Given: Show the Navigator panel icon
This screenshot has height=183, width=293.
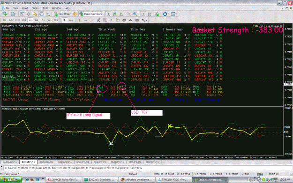Looking at the screenshot, I should 35,14.
